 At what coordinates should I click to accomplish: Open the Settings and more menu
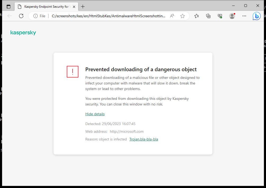(244, 16)
